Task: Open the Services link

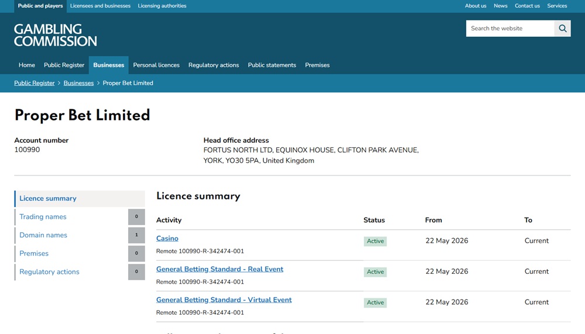Action: coord(557,6)
